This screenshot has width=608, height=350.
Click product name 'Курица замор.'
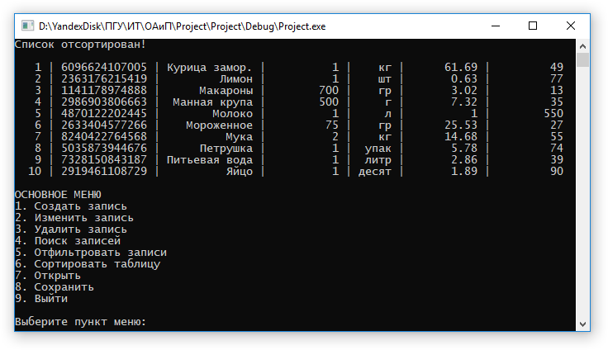click(209, 68)
